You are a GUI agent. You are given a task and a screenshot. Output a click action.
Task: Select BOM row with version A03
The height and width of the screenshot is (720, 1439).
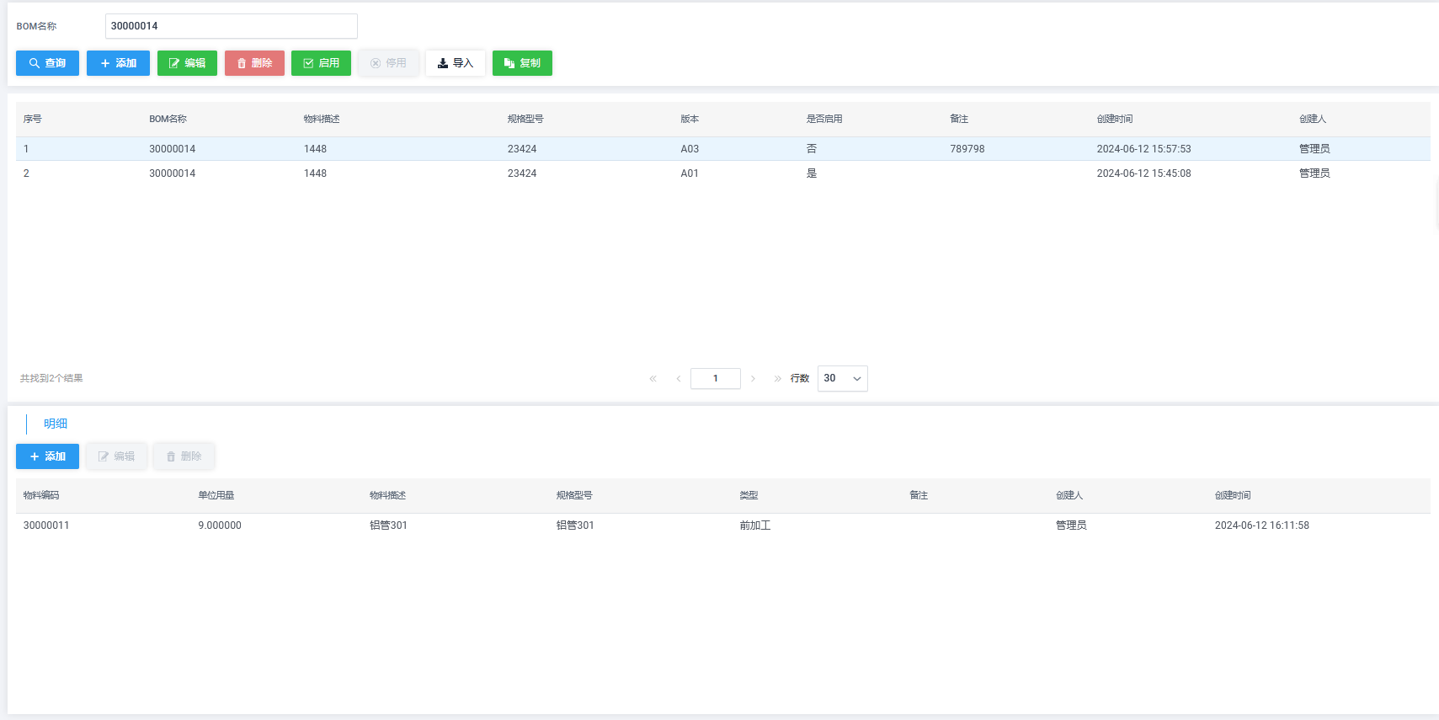tap(689, 149)
